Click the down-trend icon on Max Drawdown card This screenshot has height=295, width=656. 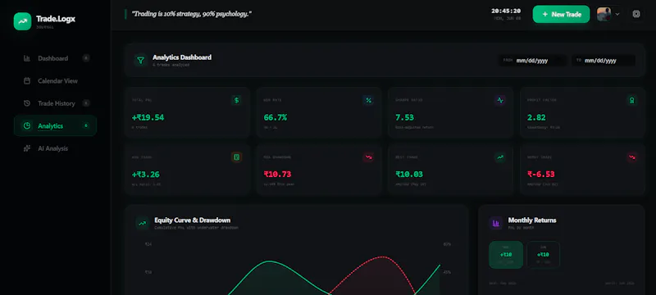(368, 157)
